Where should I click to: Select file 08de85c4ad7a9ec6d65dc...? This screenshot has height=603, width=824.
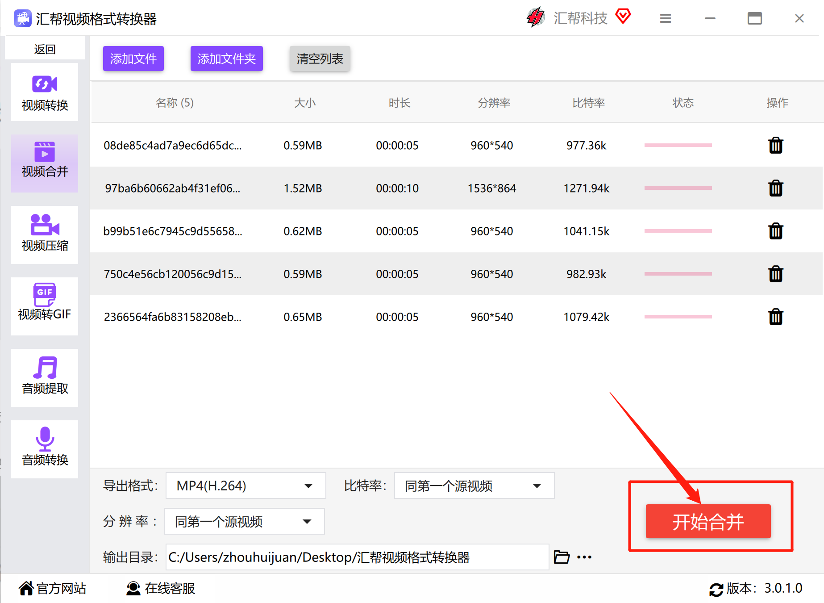click(x=173, y=145)
